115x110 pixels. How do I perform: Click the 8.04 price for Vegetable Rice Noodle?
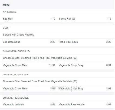[109, 105]
